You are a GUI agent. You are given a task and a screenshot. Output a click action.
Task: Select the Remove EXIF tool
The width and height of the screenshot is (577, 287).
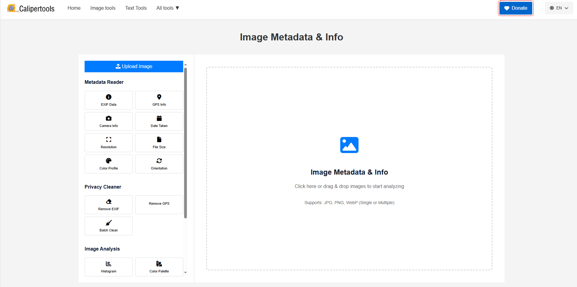click(108, 205)
